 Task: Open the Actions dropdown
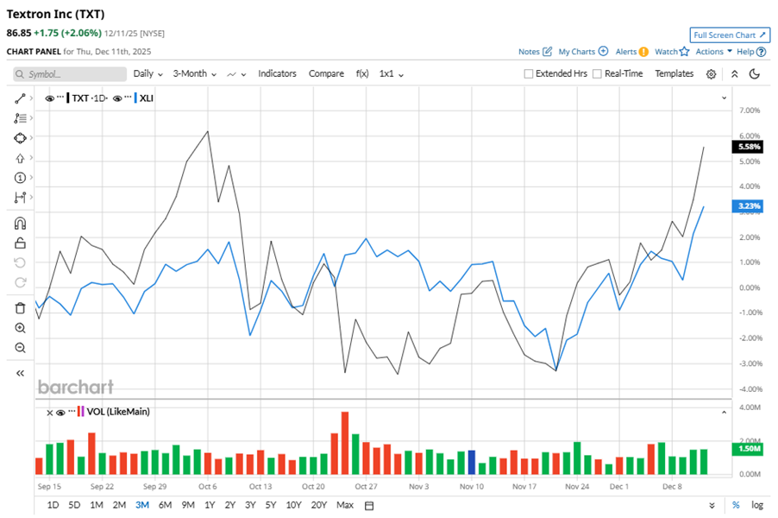[713, 51]
